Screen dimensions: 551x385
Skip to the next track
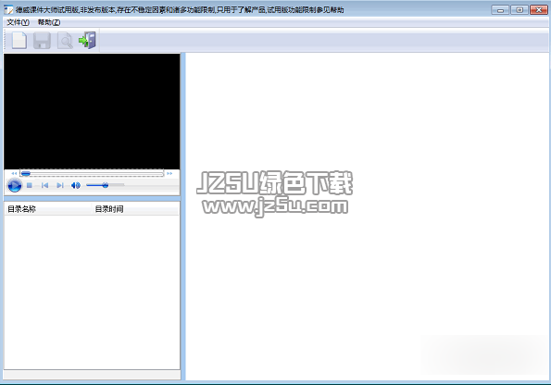click(60, 185)
